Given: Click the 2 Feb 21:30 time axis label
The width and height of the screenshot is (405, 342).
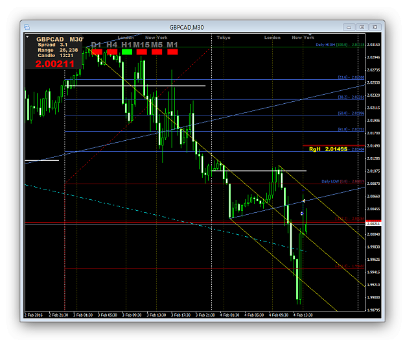Looking at the screenshot, I should (x=58, y=315).
